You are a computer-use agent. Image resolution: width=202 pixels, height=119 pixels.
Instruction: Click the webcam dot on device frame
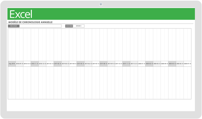click(101, 4)
